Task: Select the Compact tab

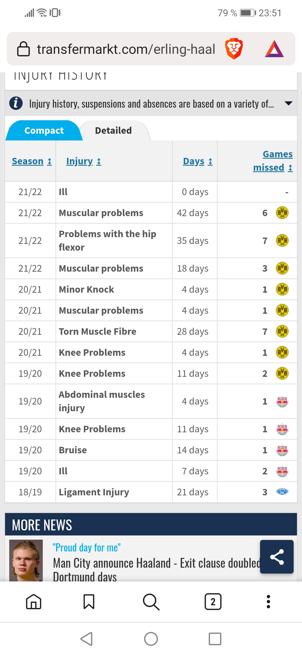Action: click(44, 130)
